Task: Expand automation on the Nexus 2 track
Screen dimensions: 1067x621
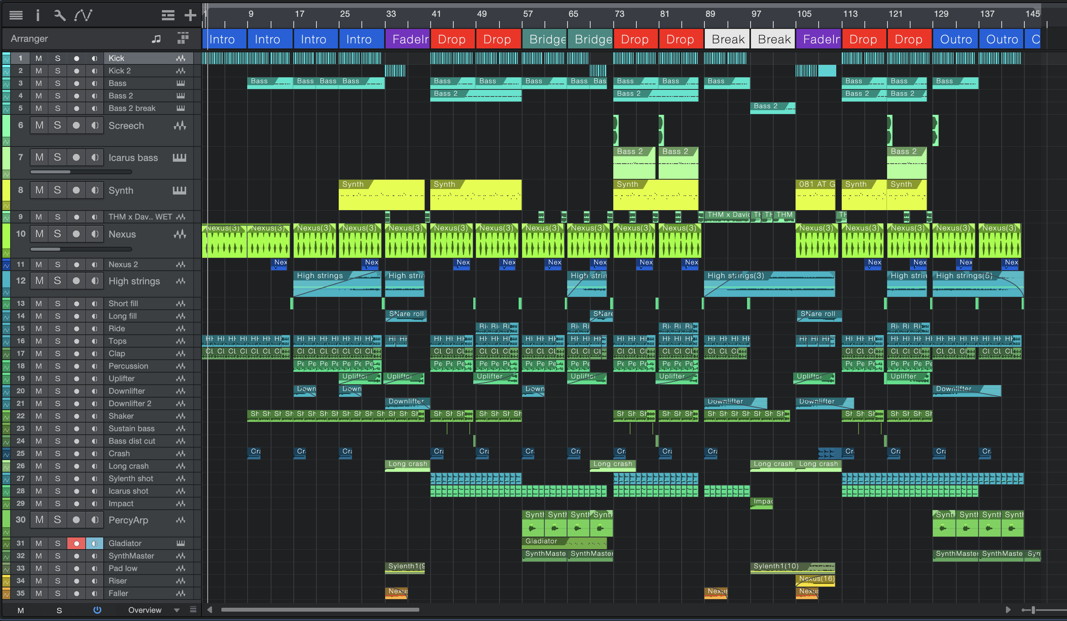Action: click(x=6, y=266)
